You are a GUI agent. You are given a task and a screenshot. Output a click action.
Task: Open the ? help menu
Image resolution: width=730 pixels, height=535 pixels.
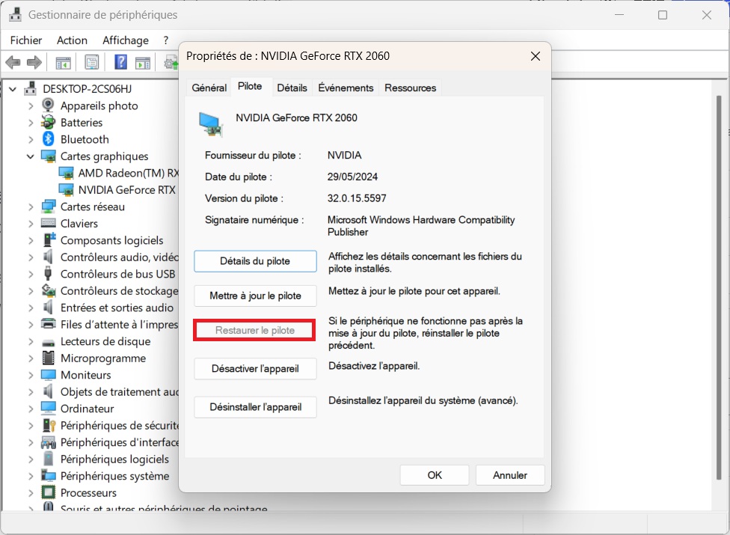point(166,40)
